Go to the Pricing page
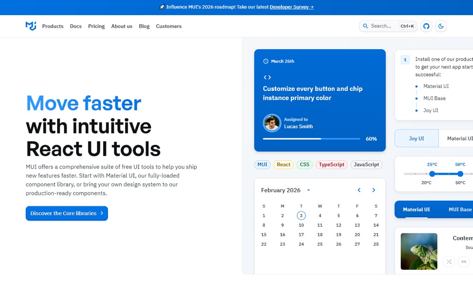Screen dimensions: 473x284 pos(96,26)
